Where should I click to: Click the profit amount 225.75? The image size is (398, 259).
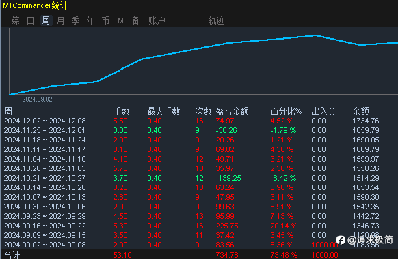tap(227, 226)
